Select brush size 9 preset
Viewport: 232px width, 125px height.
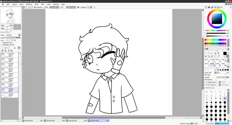pyautogui.click(x=225, y=99)
